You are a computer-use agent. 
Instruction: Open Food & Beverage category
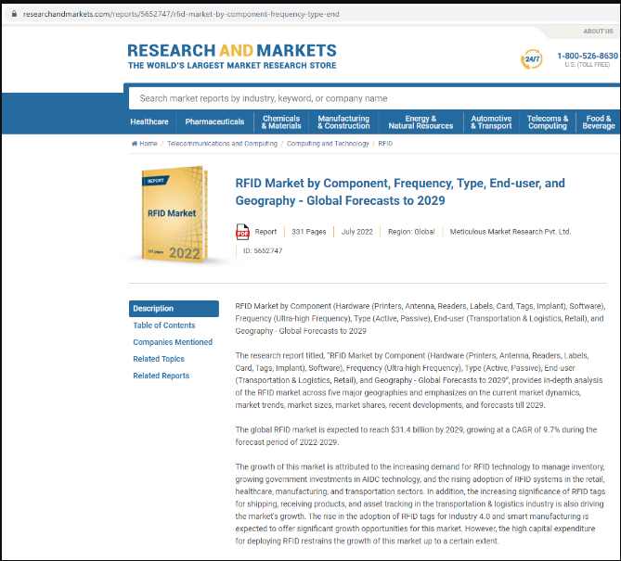599,122
